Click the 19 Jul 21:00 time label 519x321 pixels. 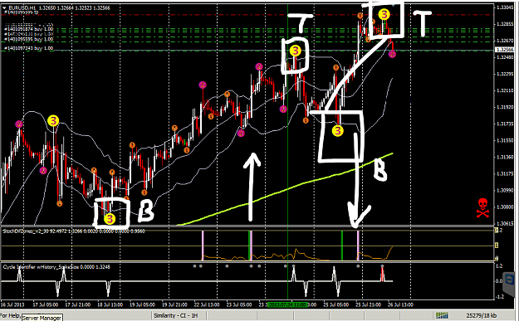coord(174,304)
